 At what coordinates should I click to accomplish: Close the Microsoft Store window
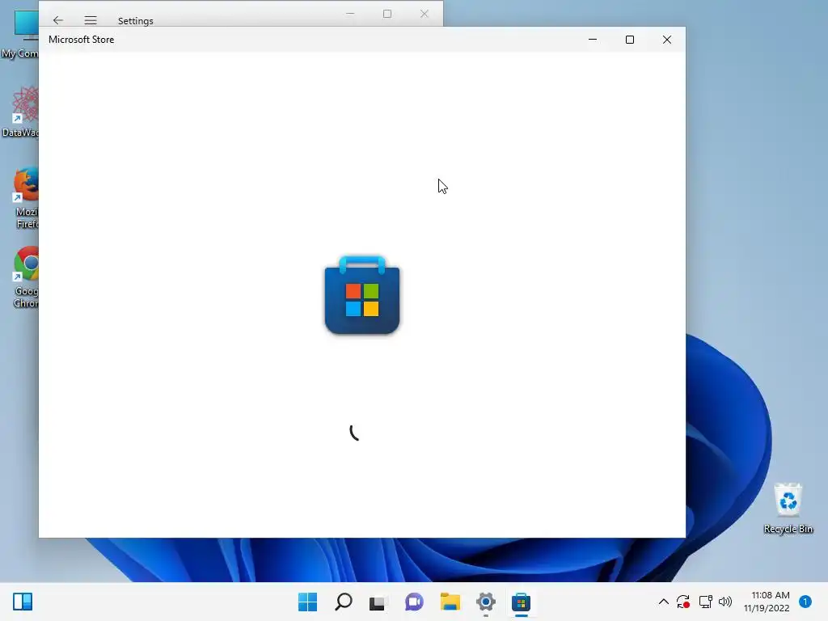(x=667, y=40)
